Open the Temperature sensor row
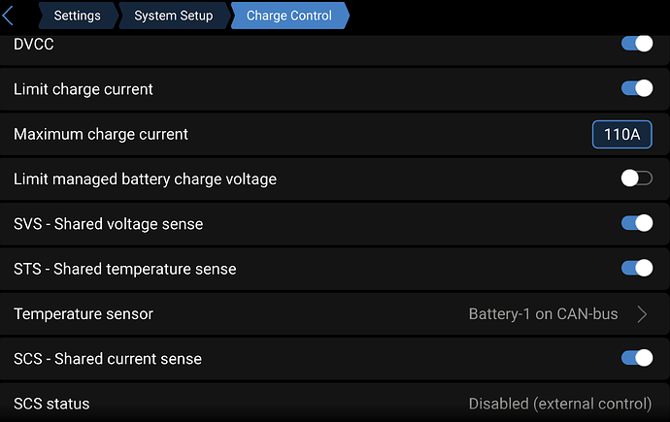This screenshot has width=670, height=422. click(335, 314)
